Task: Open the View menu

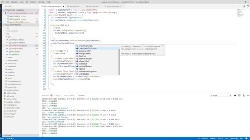Action: point(22,2)
